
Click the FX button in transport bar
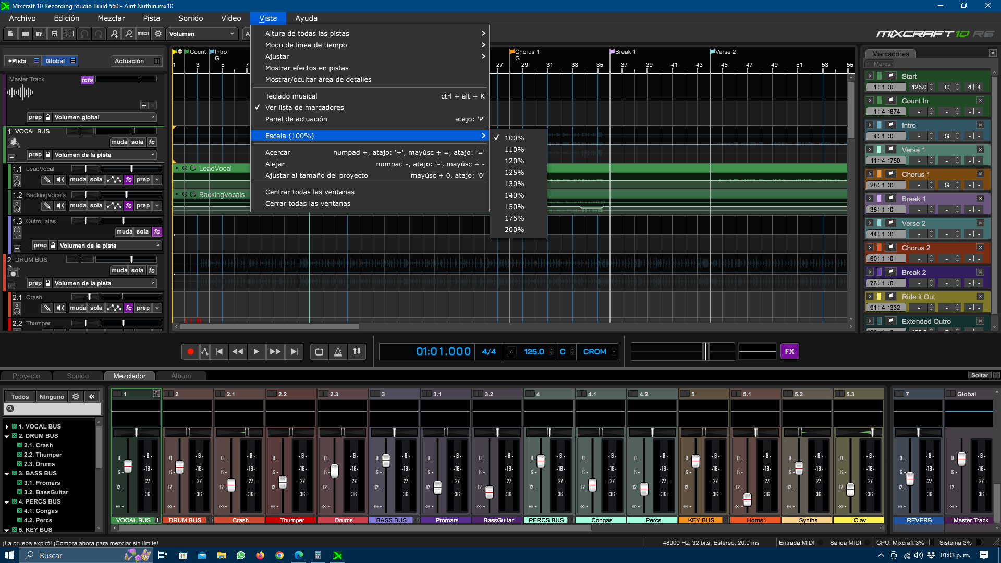coord(790,351)
